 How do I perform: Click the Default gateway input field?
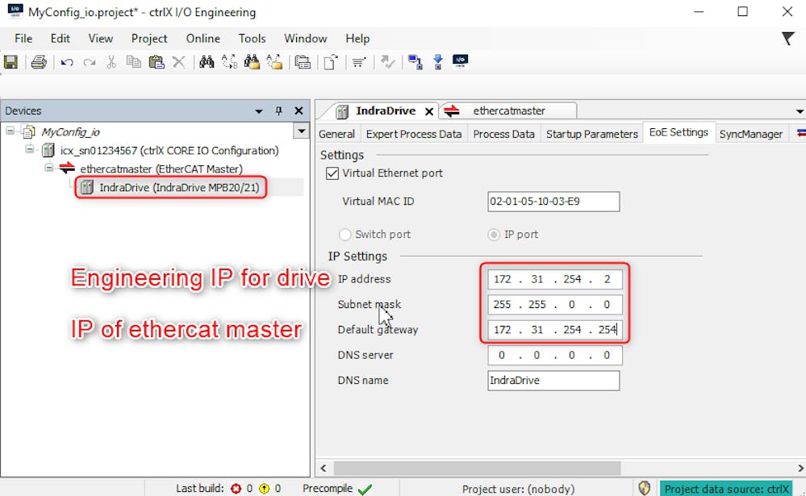click(x=554, y=330)
